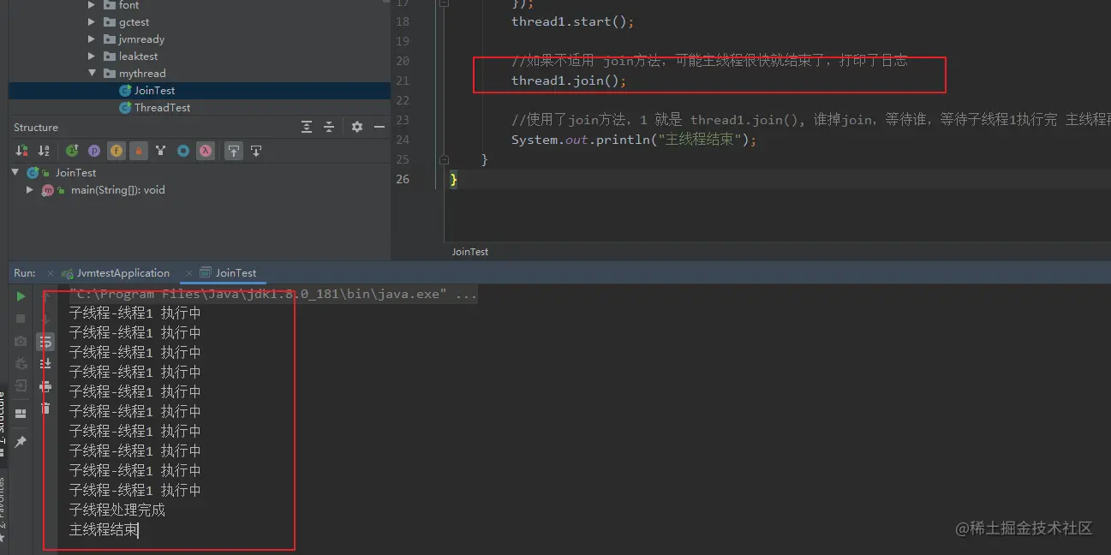The image size is (1111, 555).
Task: Click the Exit arrow icon in Run toolbar
Action: coord(21,385)
